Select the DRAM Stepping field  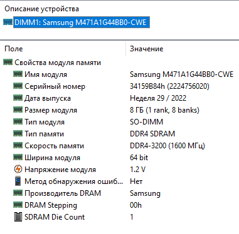51,205
